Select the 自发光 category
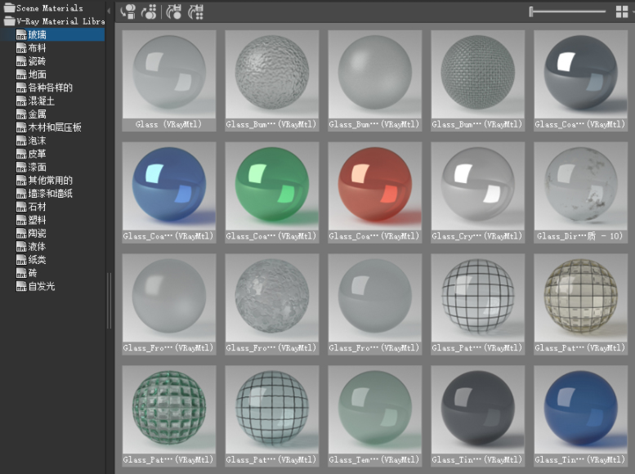 [x=36, y=286]
